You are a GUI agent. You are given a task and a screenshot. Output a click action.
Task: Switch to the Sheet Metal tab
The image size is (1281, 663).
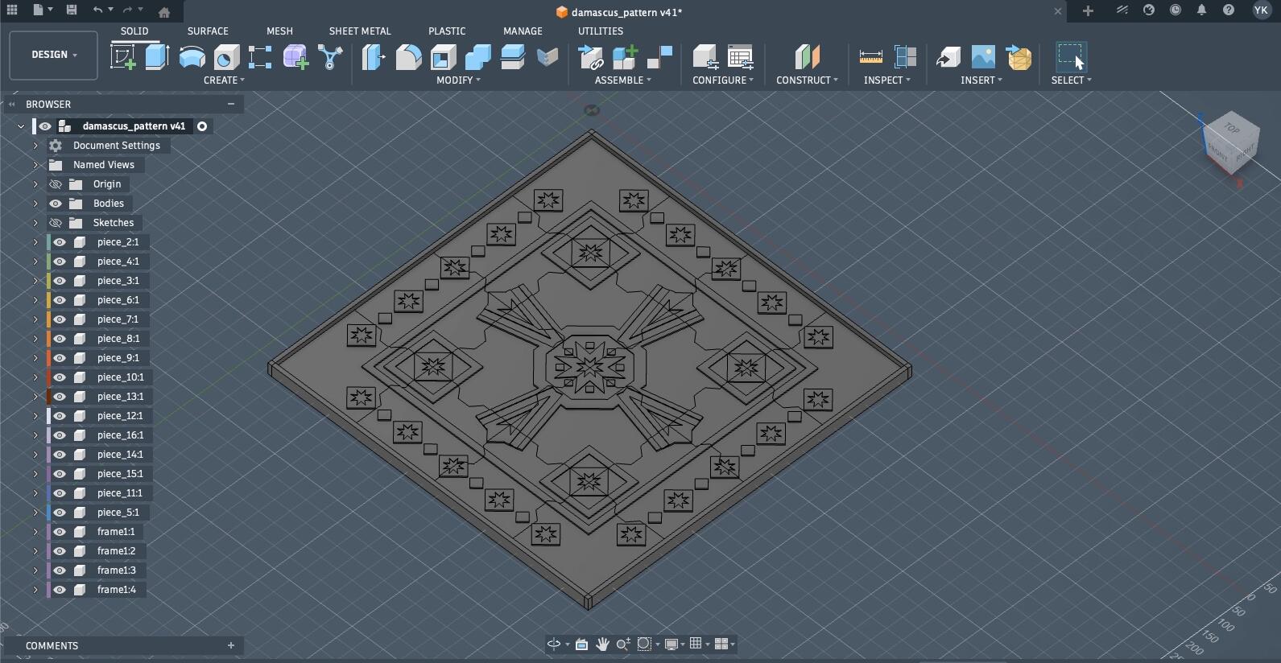click(x=360, y=31)
